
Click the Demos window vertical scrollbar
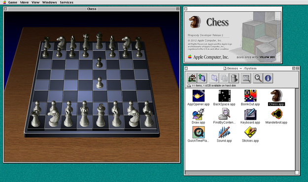297,129
